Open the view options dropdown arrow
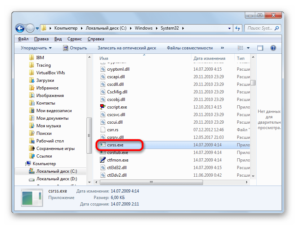The height and width of the screenshot is (225, 296). (x=248, y=48)
